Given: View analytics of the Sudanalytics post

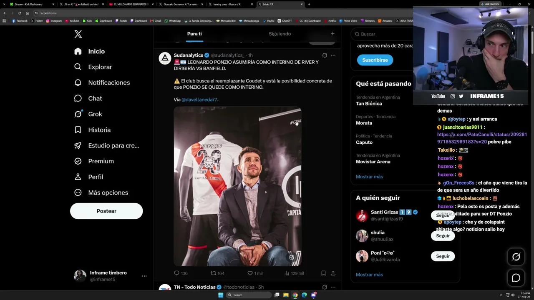Looking at the screenshot, I should coord(294,273).
